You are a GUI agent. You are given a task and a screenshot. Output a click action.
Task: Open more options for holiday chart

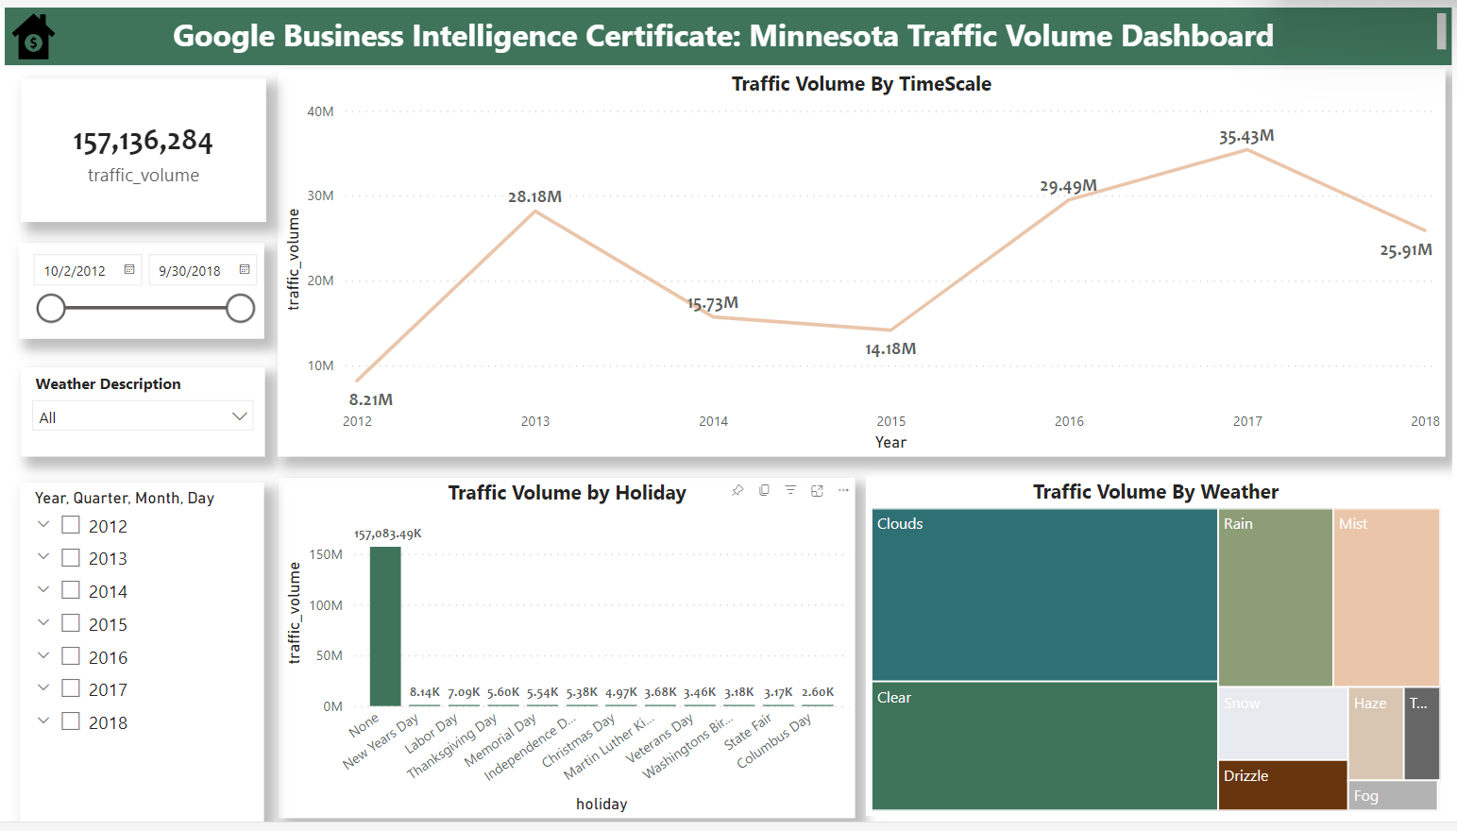(843, 490)
